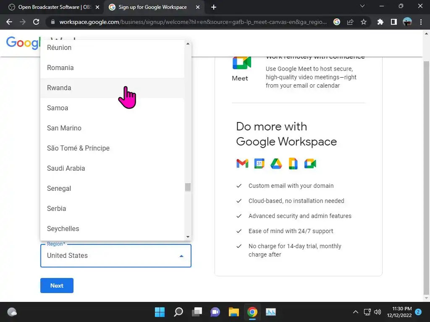
Task: Open a new tab with plus icon
Action: pyautogui.click(x=214, y=7)
